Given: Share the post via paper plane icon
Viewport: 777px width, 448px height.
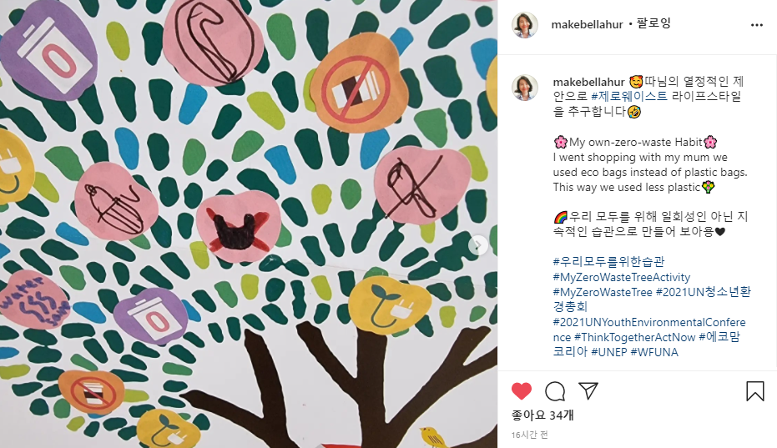Looking at the screenshot, I should [588, 391].
